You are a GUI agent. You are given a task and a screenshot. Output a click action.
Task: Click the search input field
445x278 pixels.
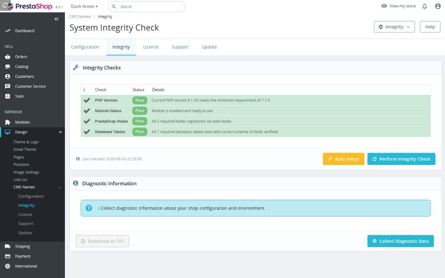147,7
